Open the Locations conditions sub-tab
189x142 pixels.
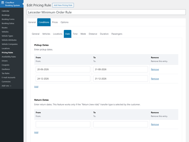click(57, 34)
